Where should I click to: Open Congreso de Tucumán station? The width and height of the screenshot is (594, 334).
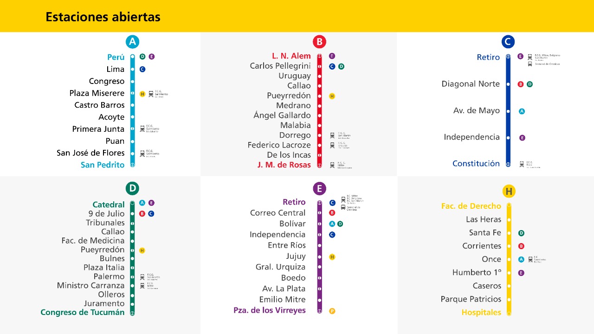pyautogui.click(x=83, y=312)
